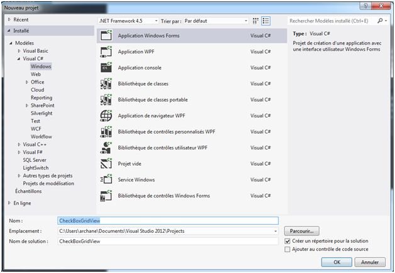Open the Trier par Par défaut dropdown

pos(216,21)
